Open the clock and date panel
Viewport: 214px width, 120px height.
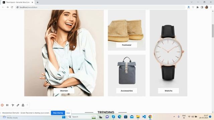coord(204,117)
